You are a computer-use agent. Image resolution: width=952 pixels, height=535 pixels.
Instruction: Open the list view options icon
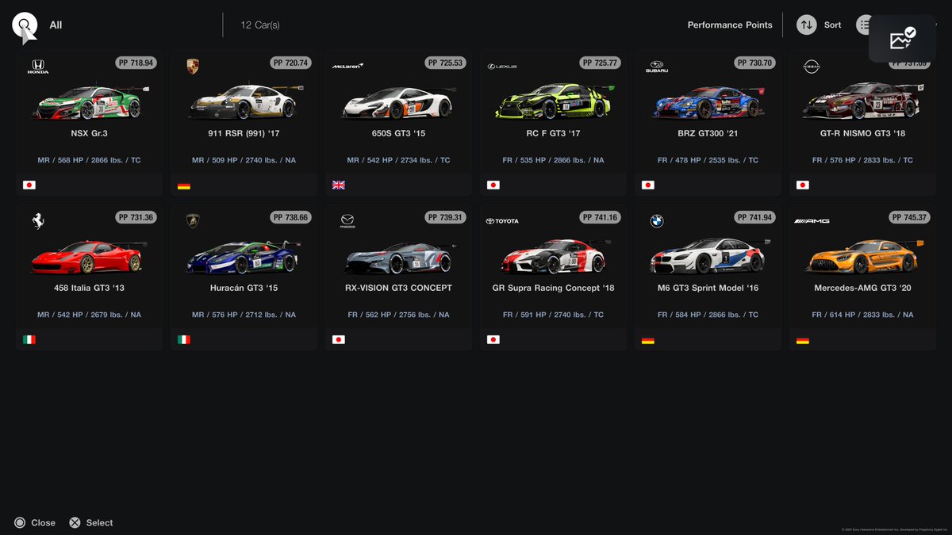pyautogui.click(x=865, y=25)
